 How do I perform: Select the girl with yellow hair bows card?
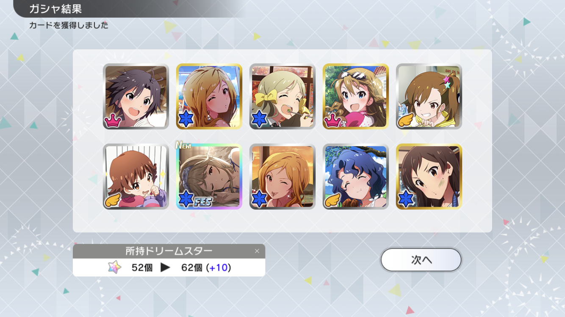tap(282, 96)
